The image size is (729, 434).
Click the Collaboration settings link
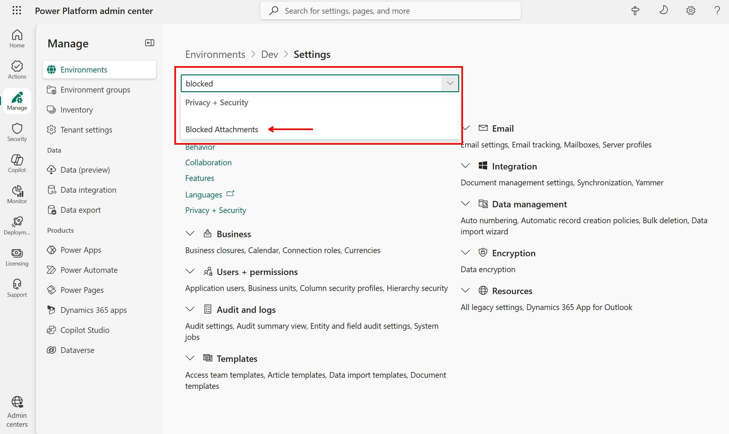point(208,162)
